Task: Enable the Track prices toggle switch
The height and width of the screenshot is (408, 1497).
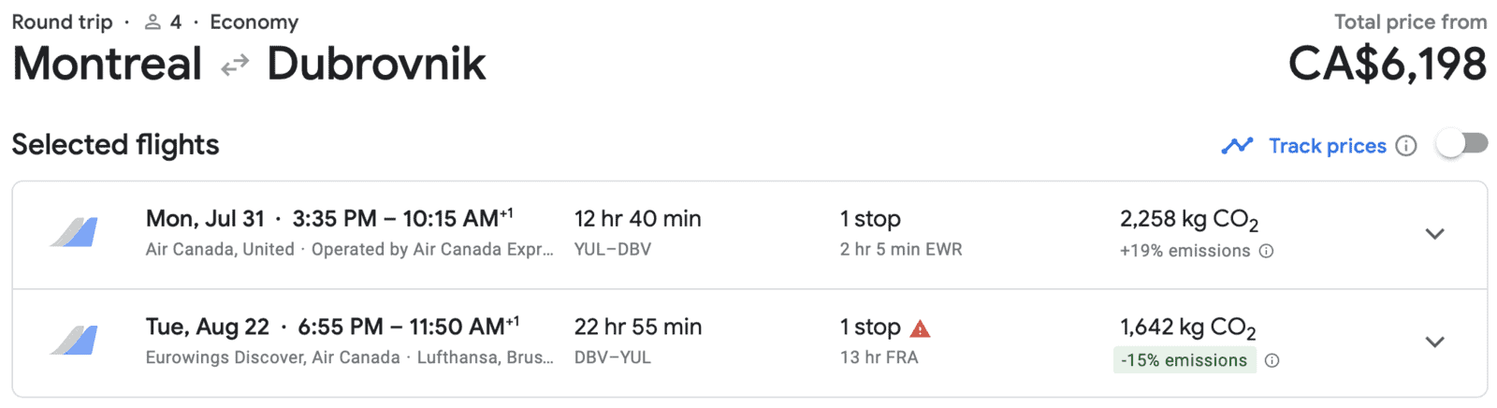Action: (x=1461, y=144)
